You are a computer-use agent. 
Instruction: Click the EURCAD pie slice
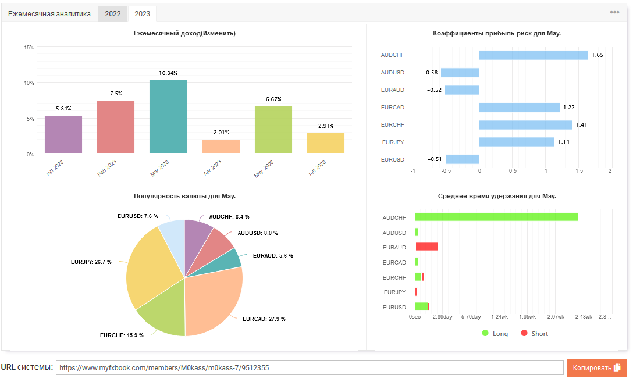point(214,301)
